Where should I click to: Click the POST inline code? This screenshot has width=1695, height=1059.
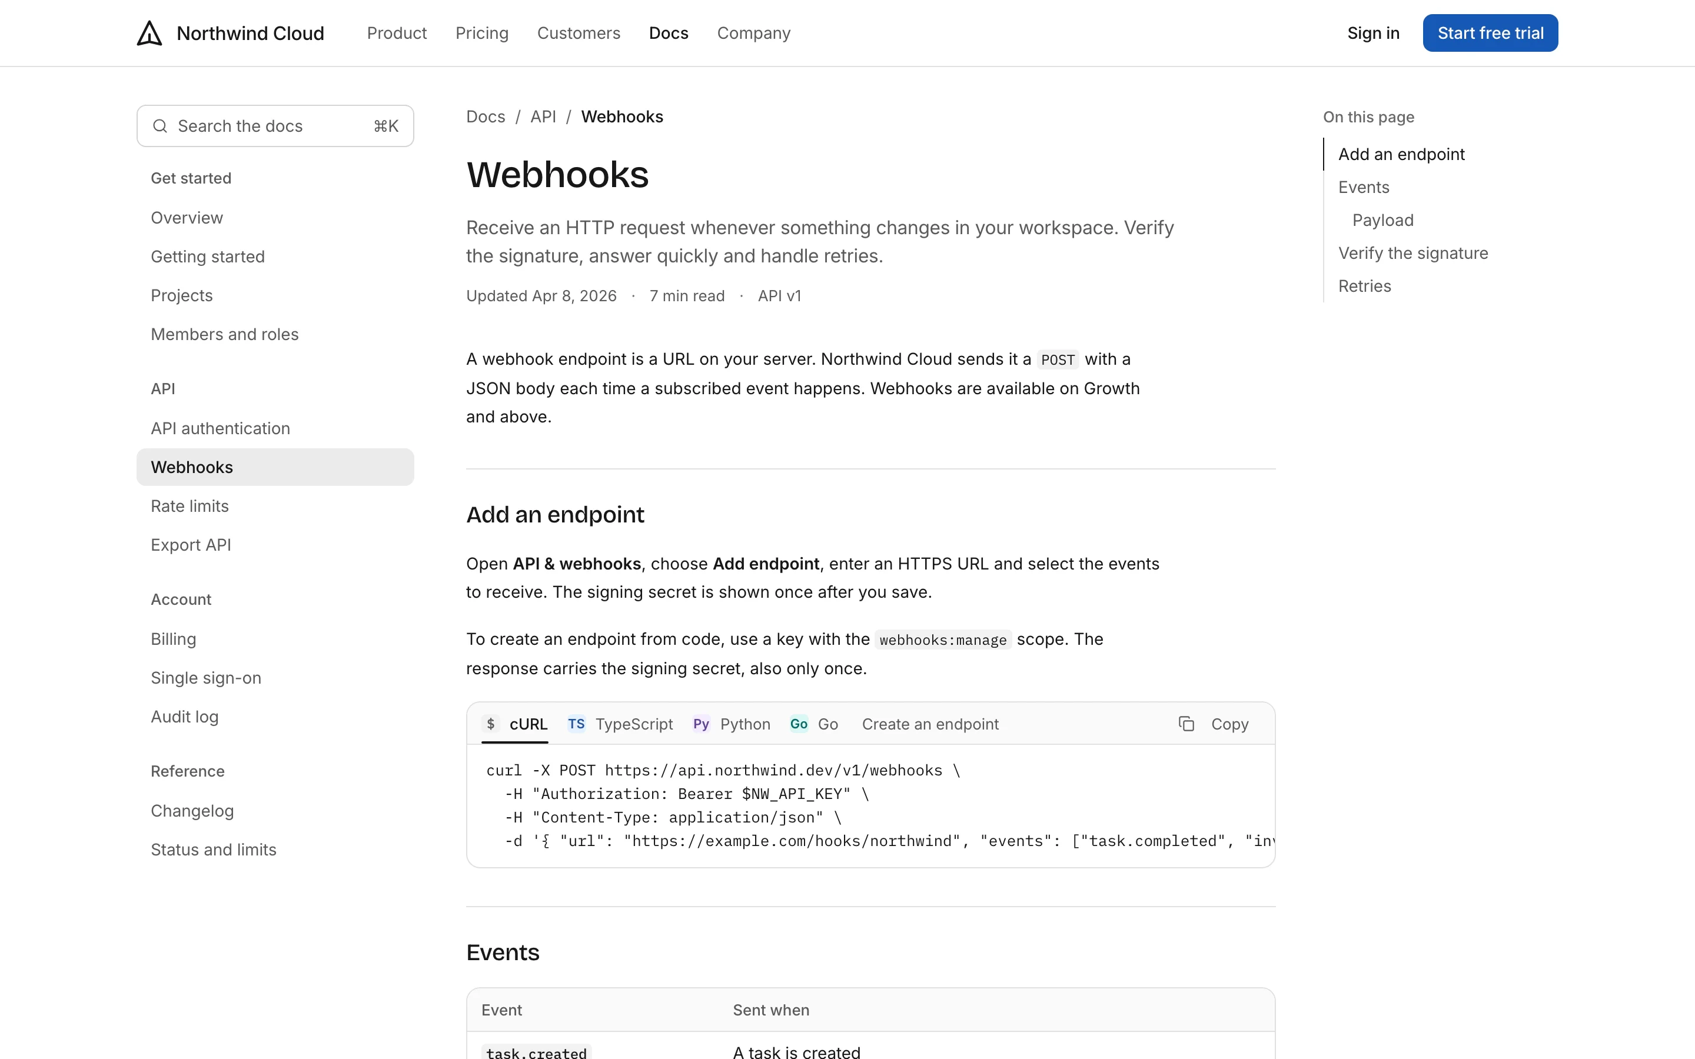point(1058,359)
